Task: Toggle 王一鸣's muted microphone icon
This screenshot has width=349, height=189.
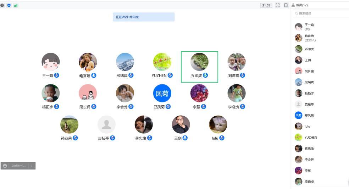Action: pos(57,75)
